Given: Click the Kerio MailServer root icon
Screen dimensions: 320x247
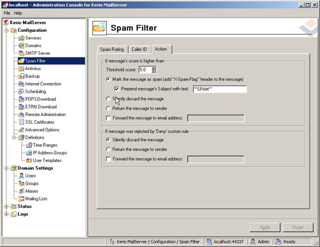Looking at the screenshot, I should pos(6,22).
